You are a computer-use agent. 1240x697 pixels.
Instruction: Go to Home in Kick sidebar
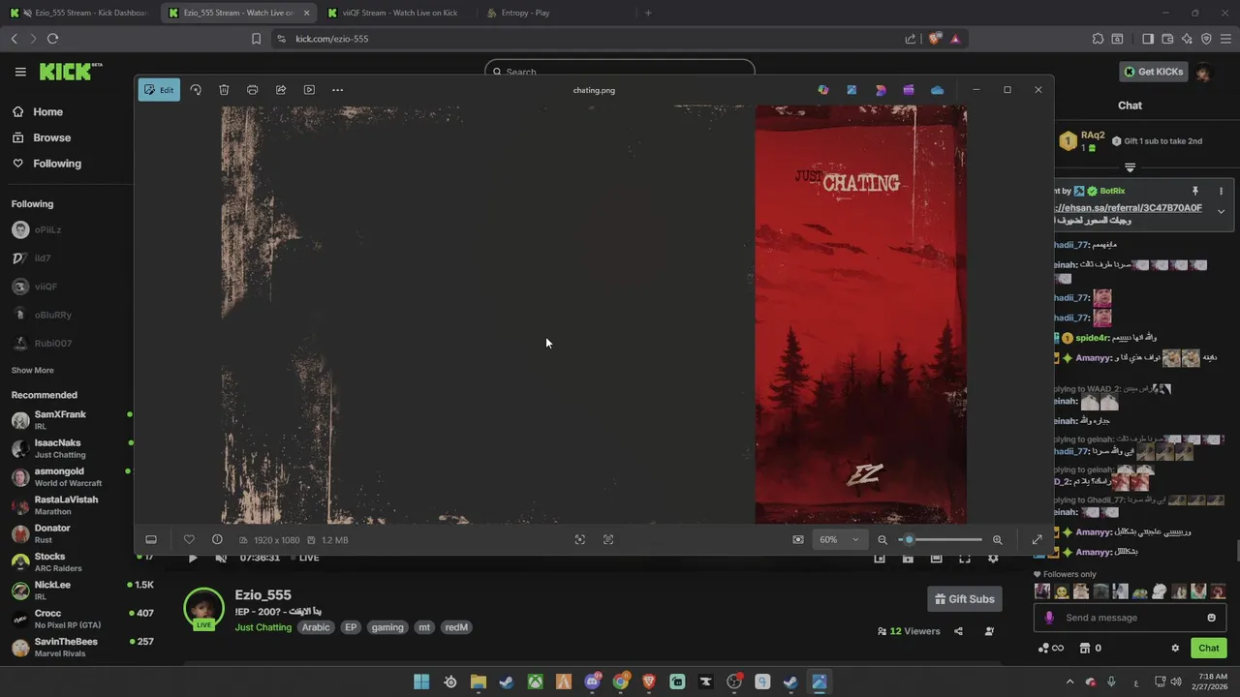coord(47,112)
